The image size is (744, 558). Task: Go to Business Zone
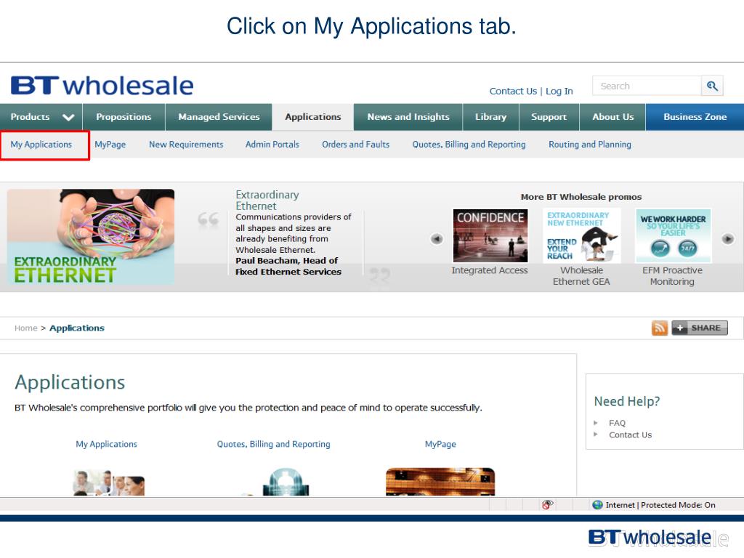tap(695, 117)
